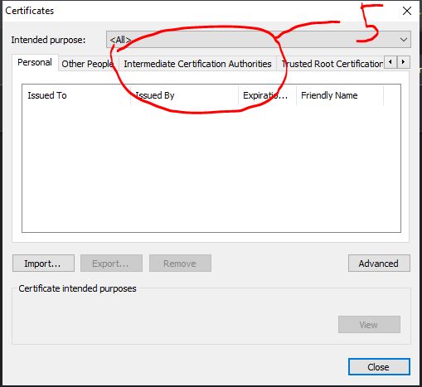Click the Close button at the bottom
Image resolution: width=422 pixels, height=387 pixels.
[x=379, y=367]
